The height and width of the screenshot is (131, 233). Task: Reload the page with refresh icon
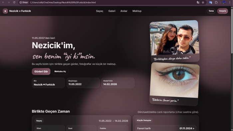(x=14, y=2)
